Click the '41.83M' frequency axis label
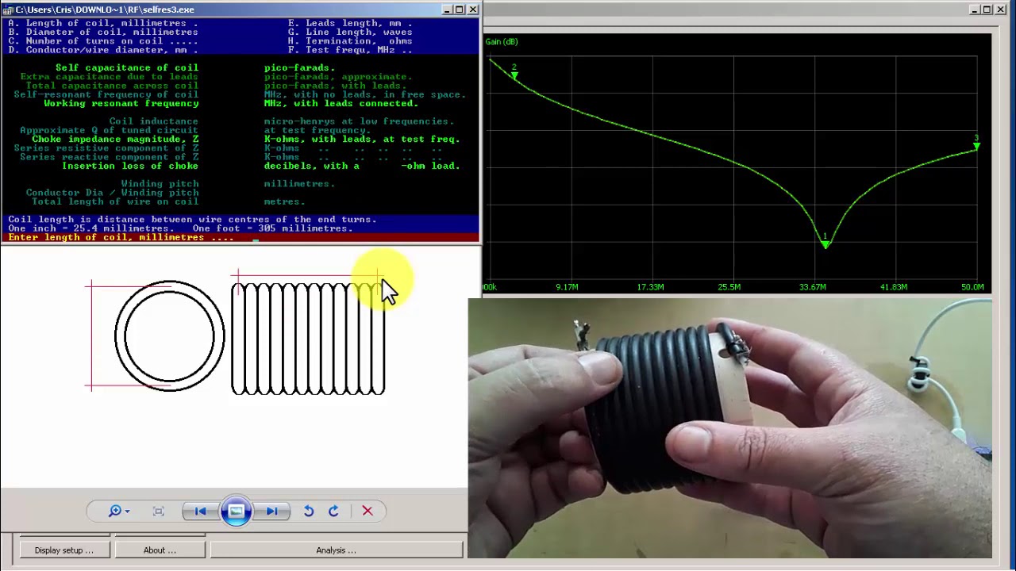The width and height of the screenshot is (1016, 571). click(893, 287)
